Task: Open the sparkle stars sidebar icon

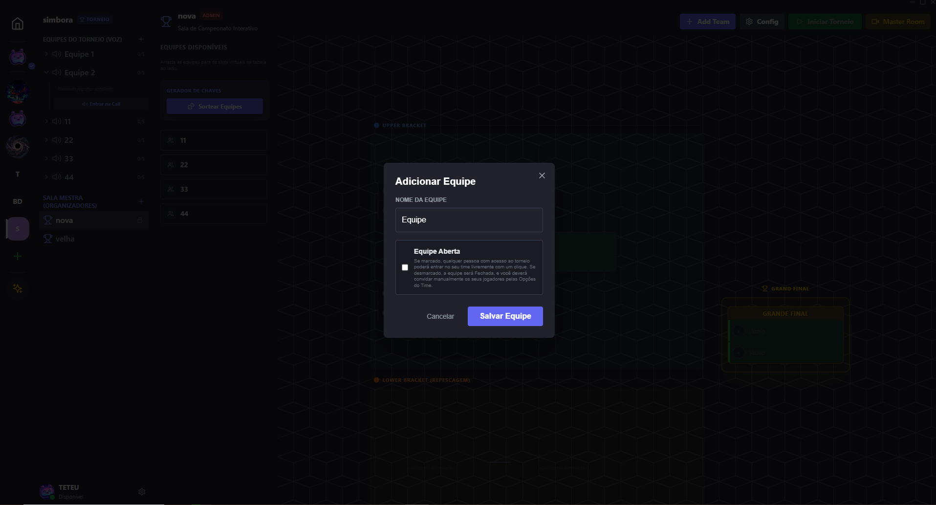Action: (18, 288)
